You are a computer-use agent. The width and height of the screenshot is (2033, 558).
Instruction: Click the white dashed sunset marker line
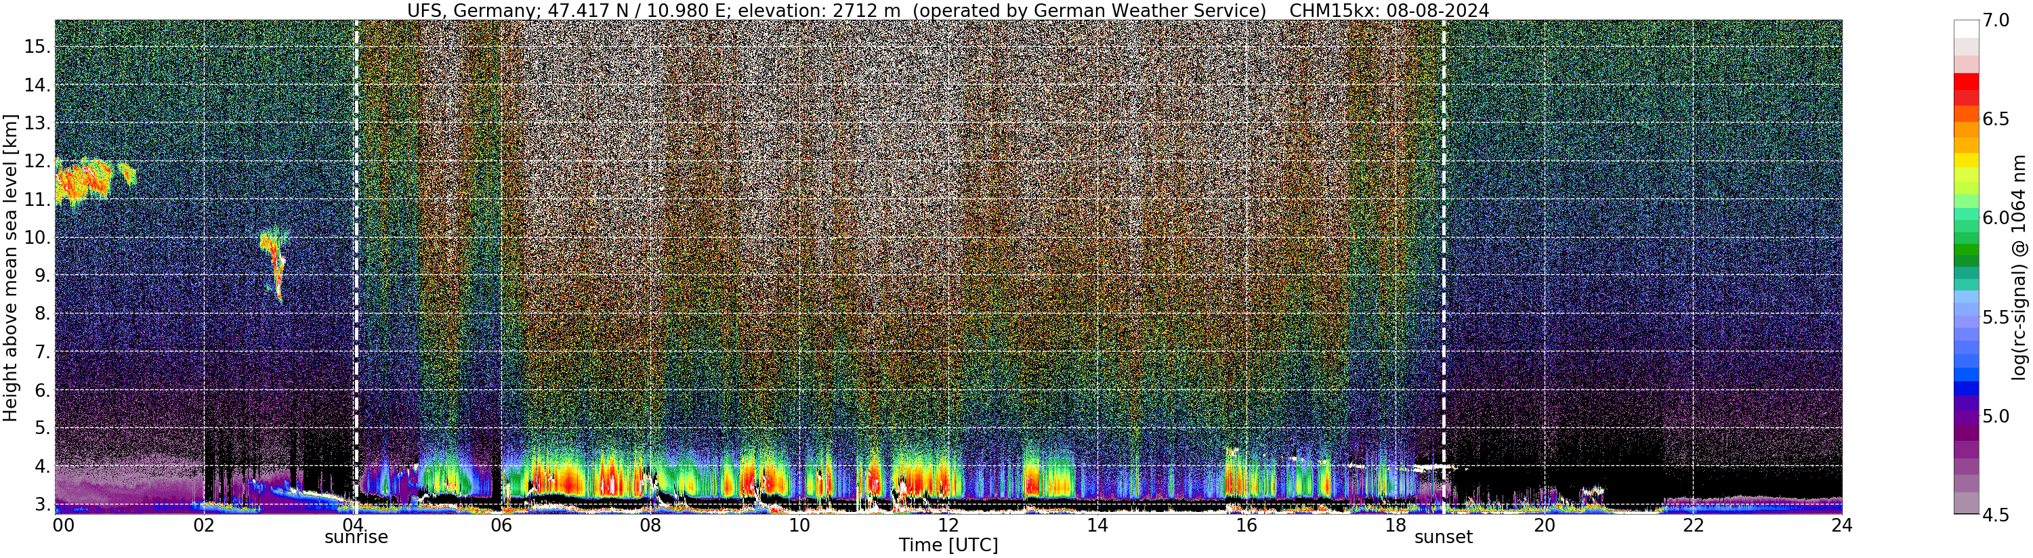1444,266
